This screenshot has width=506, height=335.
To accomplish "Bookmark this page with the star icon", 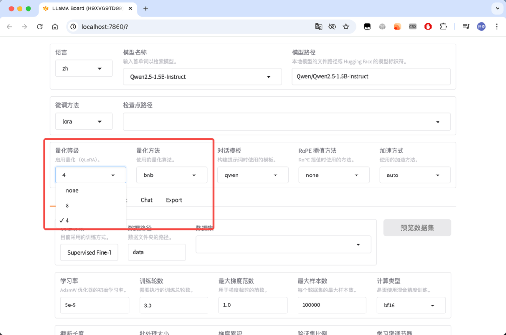I will (x=346, y=27).
